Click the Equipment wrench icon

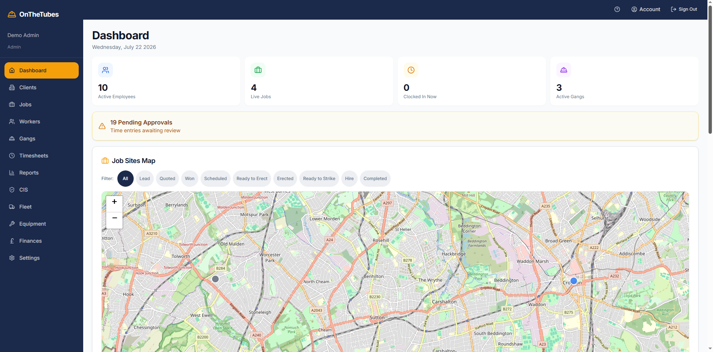(12, 224)
